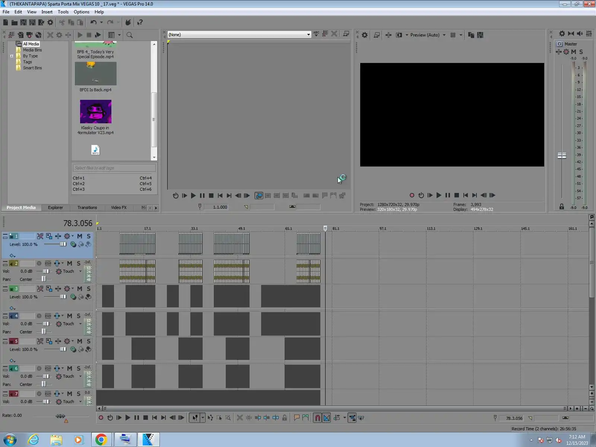596x447 pixels.
Task: Open Project Properties gear in main toolbar
Action: pos(50,22)
